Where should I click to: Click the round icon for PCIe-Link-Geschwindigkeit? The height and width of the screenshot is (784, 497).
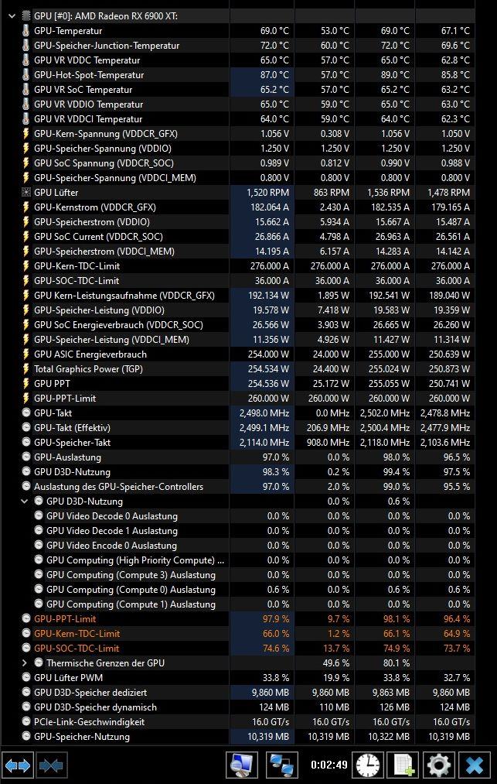pyautogui.click(x=26, y=721)
